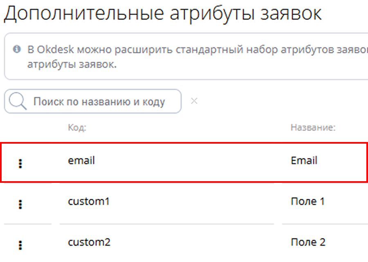Click the "Дополнительные атрибуты заявок" page heading
368x262 pixels.
tap(162, 13)
